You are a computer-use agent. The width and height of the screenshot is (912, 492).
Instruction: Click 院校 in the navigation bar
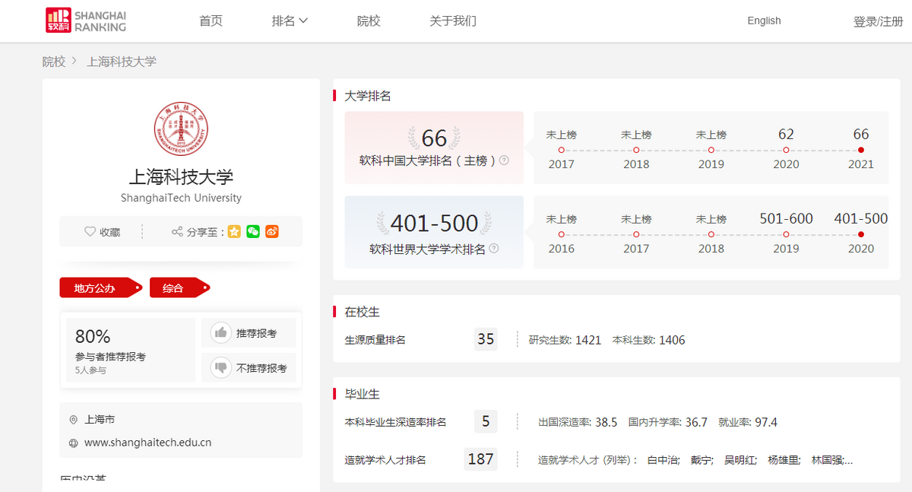click(369, 21)
